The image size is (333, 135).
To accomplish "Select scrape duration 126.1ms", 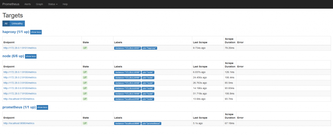I will (229, 72).
